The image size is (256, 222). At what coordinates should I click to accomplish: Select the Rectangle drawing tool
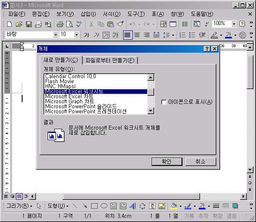[x=94, y=206]
